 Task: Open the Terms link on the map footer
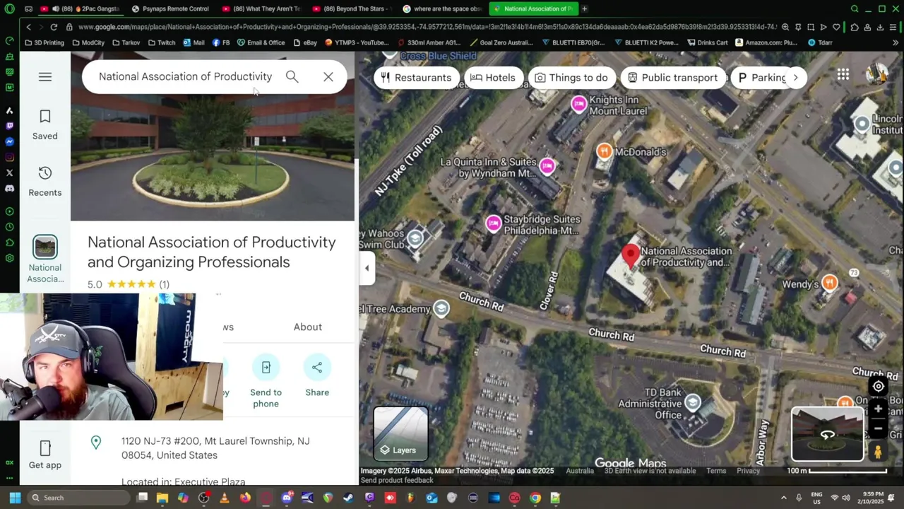[x=716, y=471]
